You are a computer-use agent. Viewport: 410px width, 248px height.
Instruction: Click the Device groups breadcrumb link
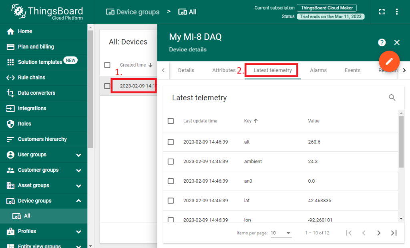(133, 12)
